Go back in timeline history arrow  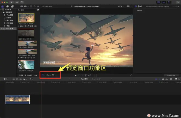pos(70,79)
